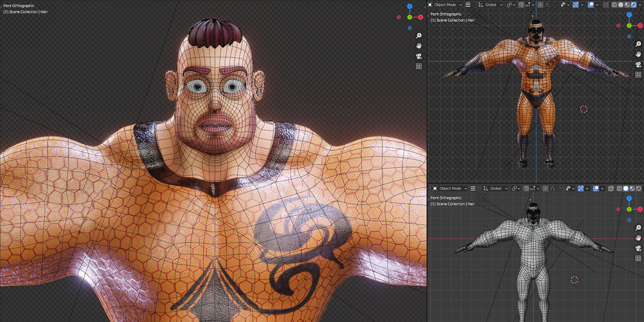Image resolution: width=644 pixels, height=322 pixels.
Task: Open the pivot point dropdown in the bottom-right header
Action: click(516, 189)
